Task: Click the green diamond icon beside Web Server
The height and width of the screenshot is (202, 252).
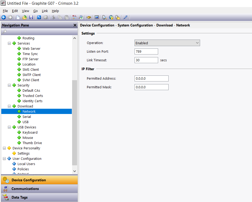Action: click(x=19, y=48)
